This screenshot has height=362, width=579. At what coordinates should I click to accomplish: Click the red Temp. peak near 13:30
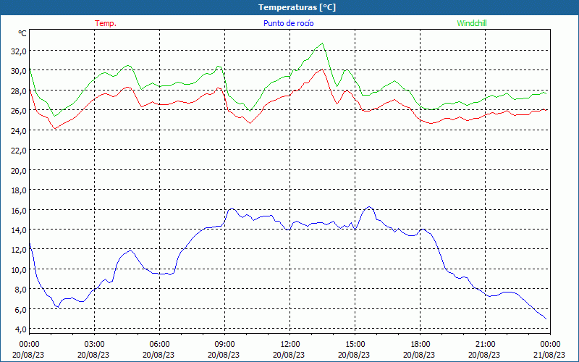tap(322, 69)
